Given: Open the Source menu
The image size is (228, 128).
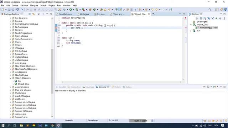Looking at the screenshot, I should pyautogui.click(x=15, y=6).
